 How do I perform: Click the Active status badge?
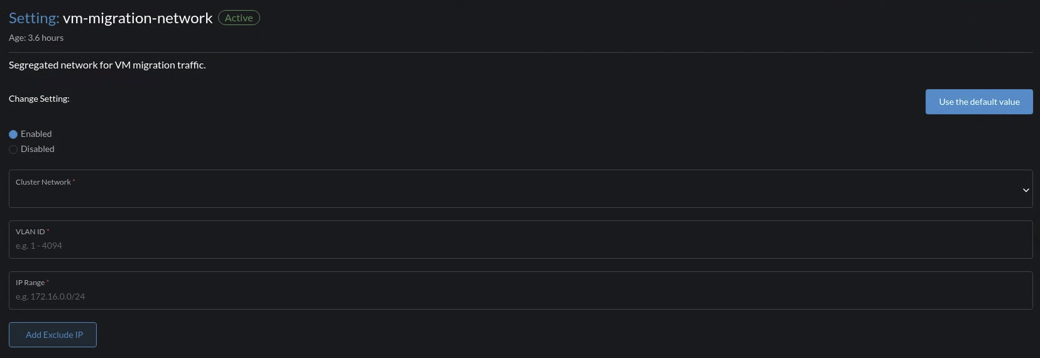click(x=239, y=18)
